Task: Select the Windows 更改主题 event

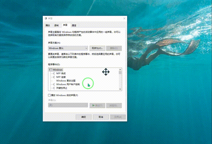Action: pos(66,81)
